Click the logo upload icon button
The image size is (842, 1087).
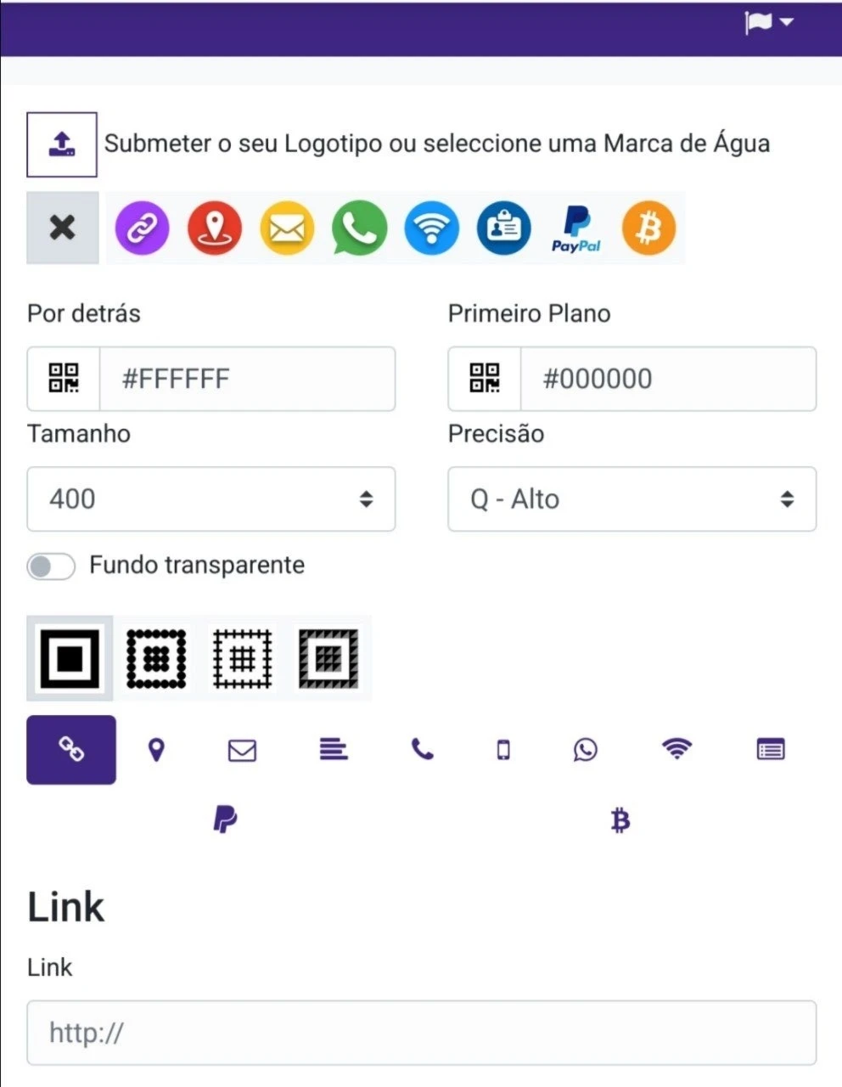click(x=62, y=144)
